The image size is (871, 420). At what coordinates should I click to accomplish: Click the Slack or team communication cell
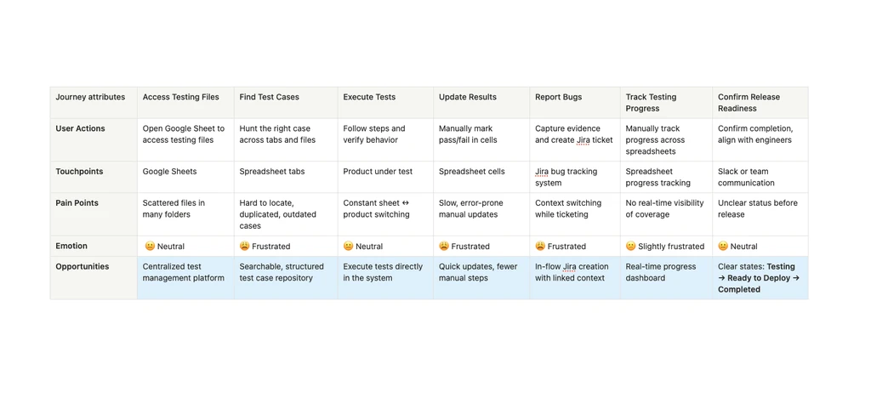[760, 177]
